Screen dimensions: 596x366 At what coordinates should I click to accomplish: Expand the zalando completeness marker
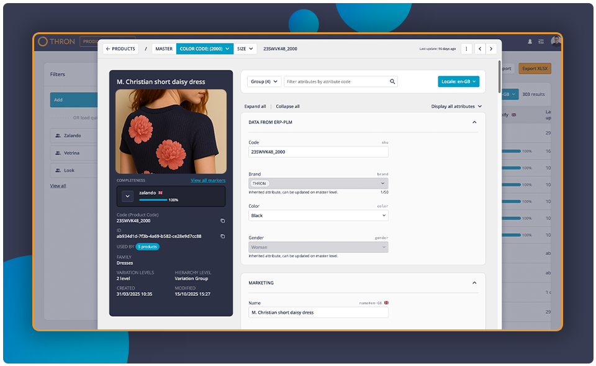(x=128, y=196)
